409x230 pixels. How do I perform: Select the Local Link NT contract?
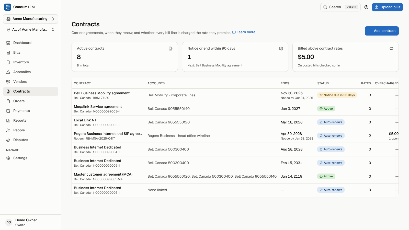235,122
